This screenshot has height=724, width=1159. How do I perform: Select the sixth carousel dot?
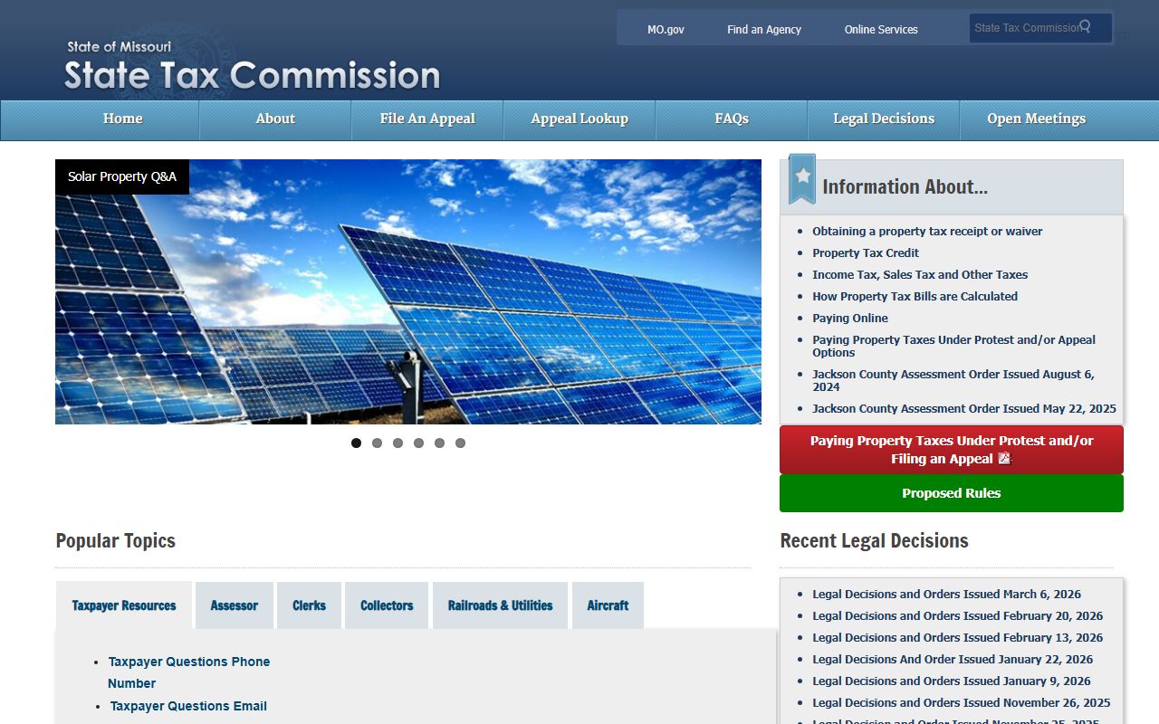(x=460, y=443)
